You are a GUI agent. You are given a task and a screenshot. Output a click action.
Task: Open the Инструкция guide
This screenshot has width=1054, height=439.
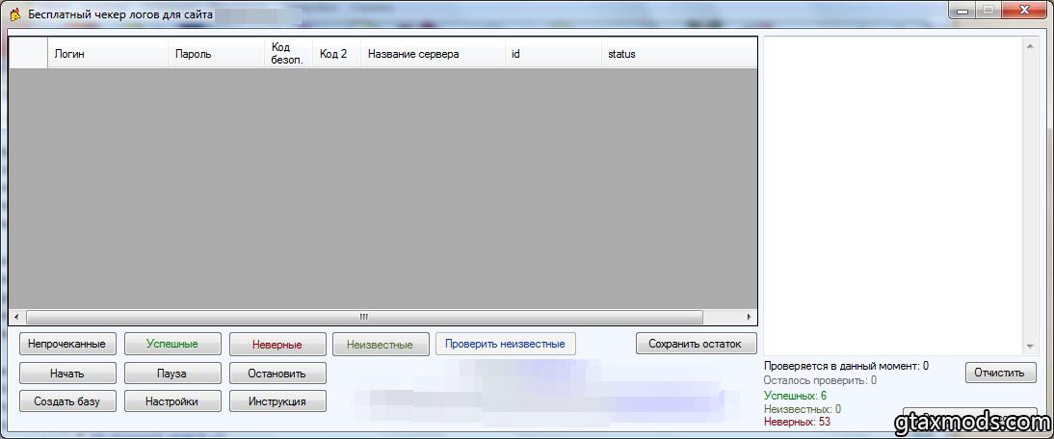[277, 401]
